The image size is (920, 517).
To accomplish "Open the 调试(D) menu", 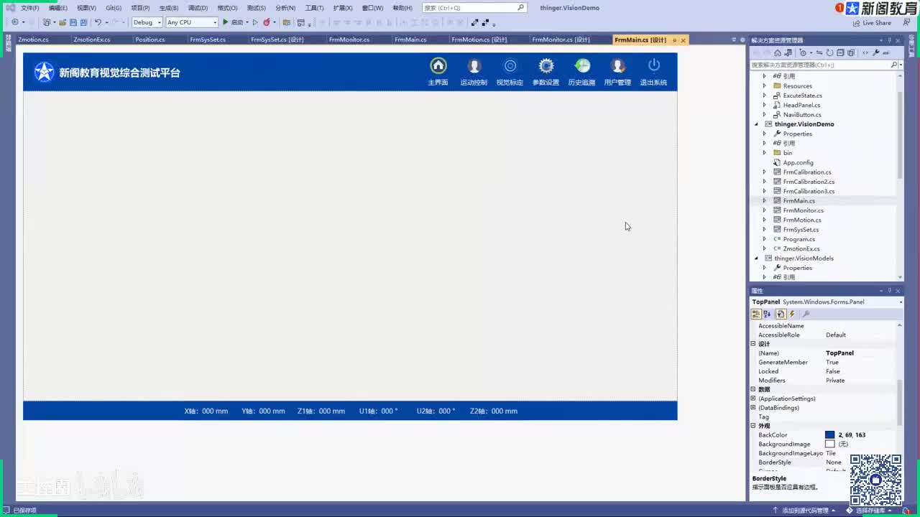I will (198, 8).
